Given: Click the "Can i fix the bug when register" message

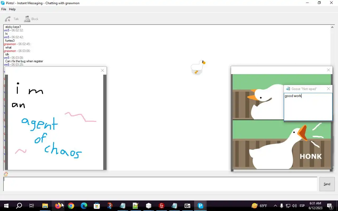Looking at the screenshot, I should point(24,61).
